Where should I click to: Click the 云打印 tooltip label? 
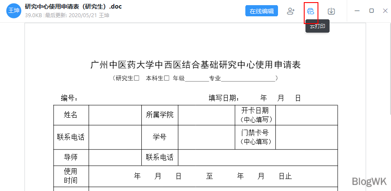coord(318,26)
